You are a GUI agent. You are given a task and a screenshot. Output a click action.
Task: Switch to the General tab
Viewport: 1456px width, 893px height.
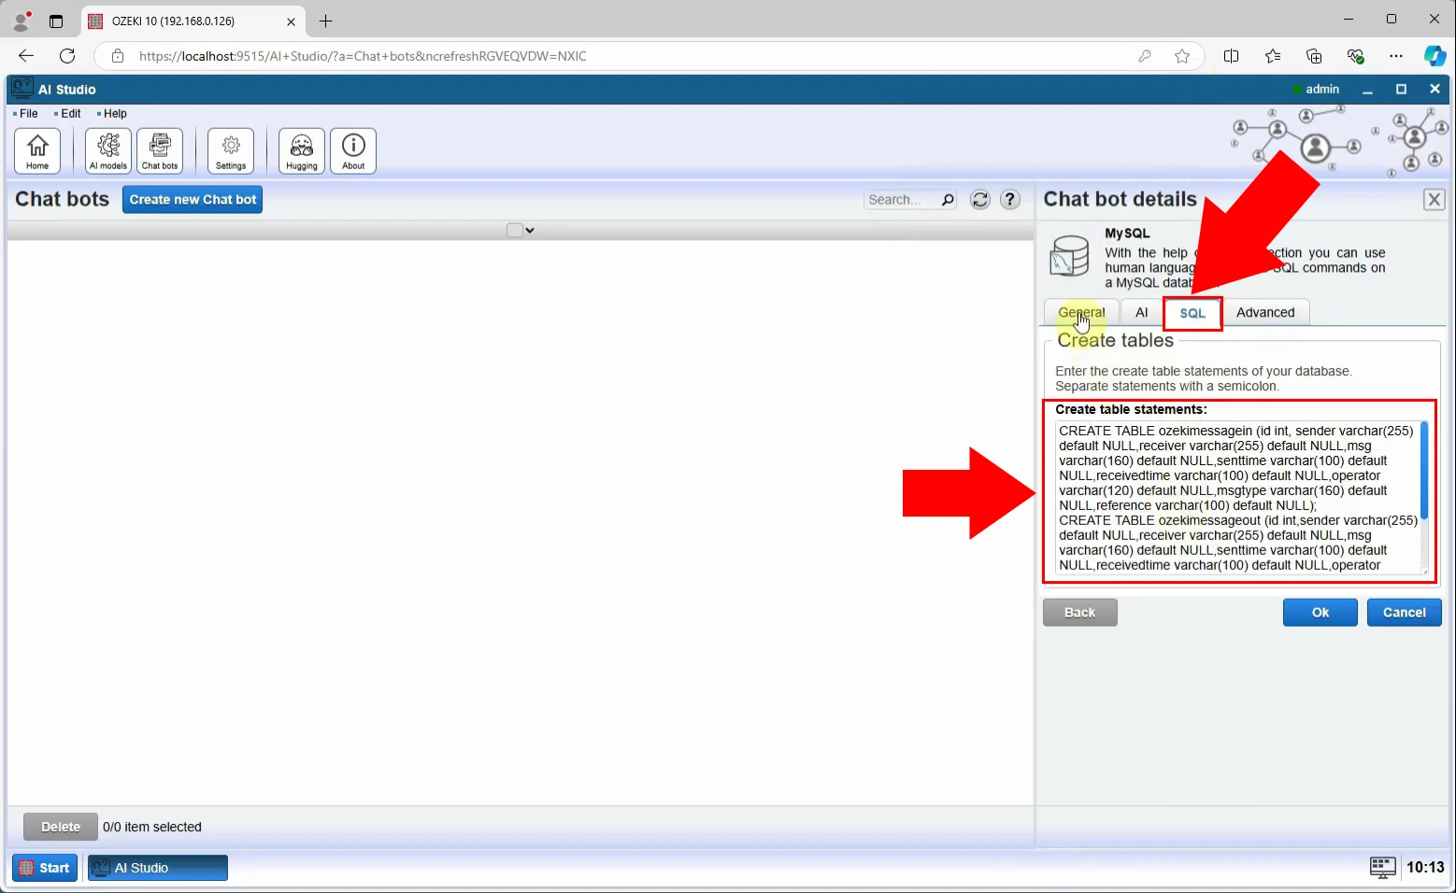pos(1081,313)
